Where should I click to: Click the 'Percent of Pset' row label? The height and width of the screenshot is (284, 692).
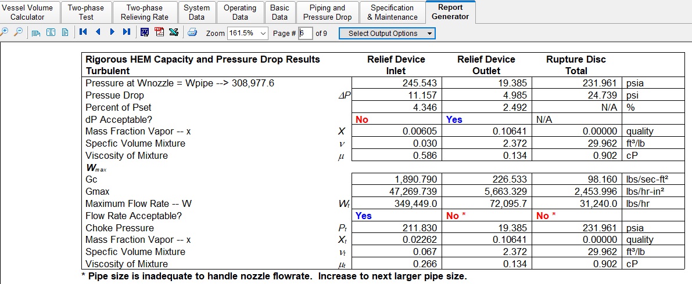pyautogui.click(x=119, y=107)
